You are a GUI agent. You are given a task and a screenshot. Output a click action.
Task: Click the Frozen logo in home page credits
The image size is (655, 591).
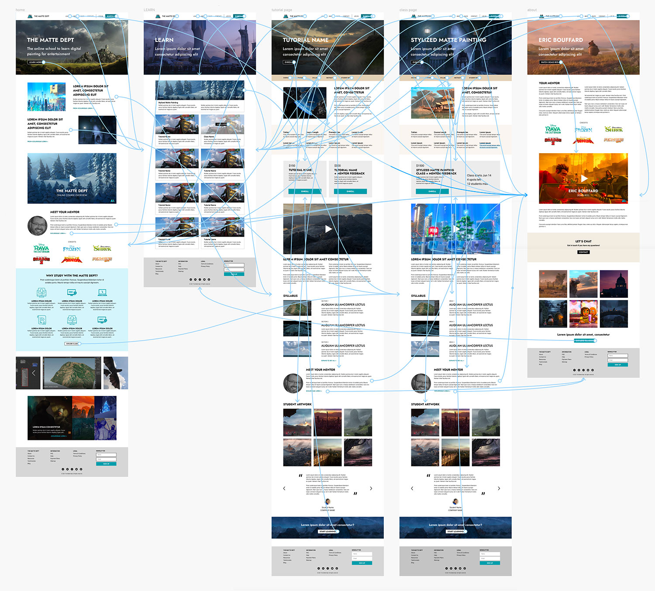click(x=72, y=248)
